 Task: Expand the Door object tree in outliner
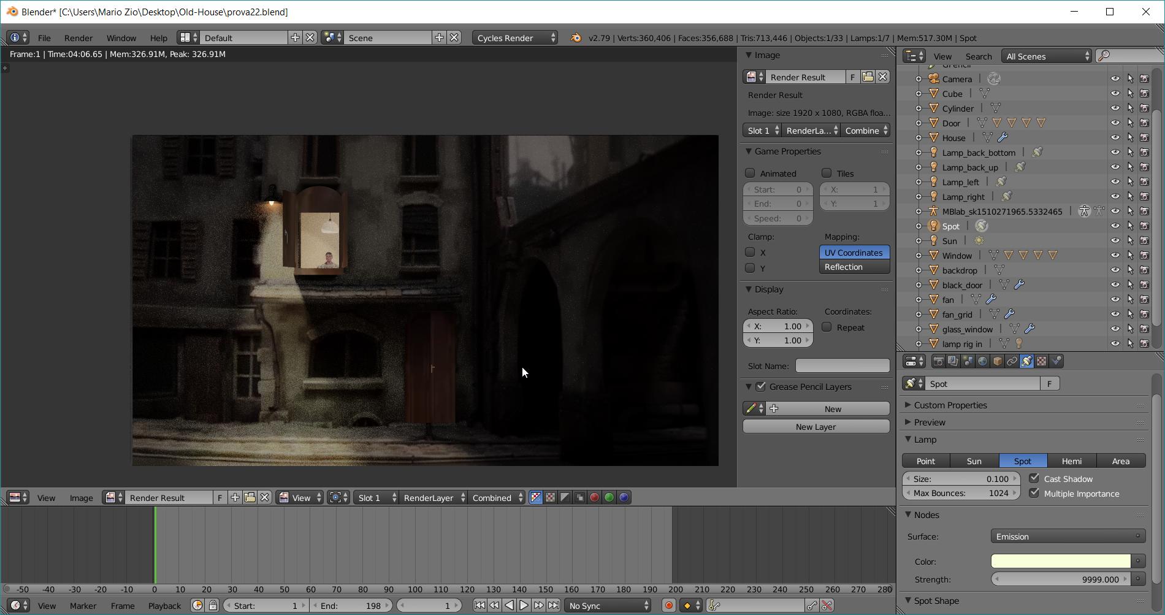[x=919, y=123]
